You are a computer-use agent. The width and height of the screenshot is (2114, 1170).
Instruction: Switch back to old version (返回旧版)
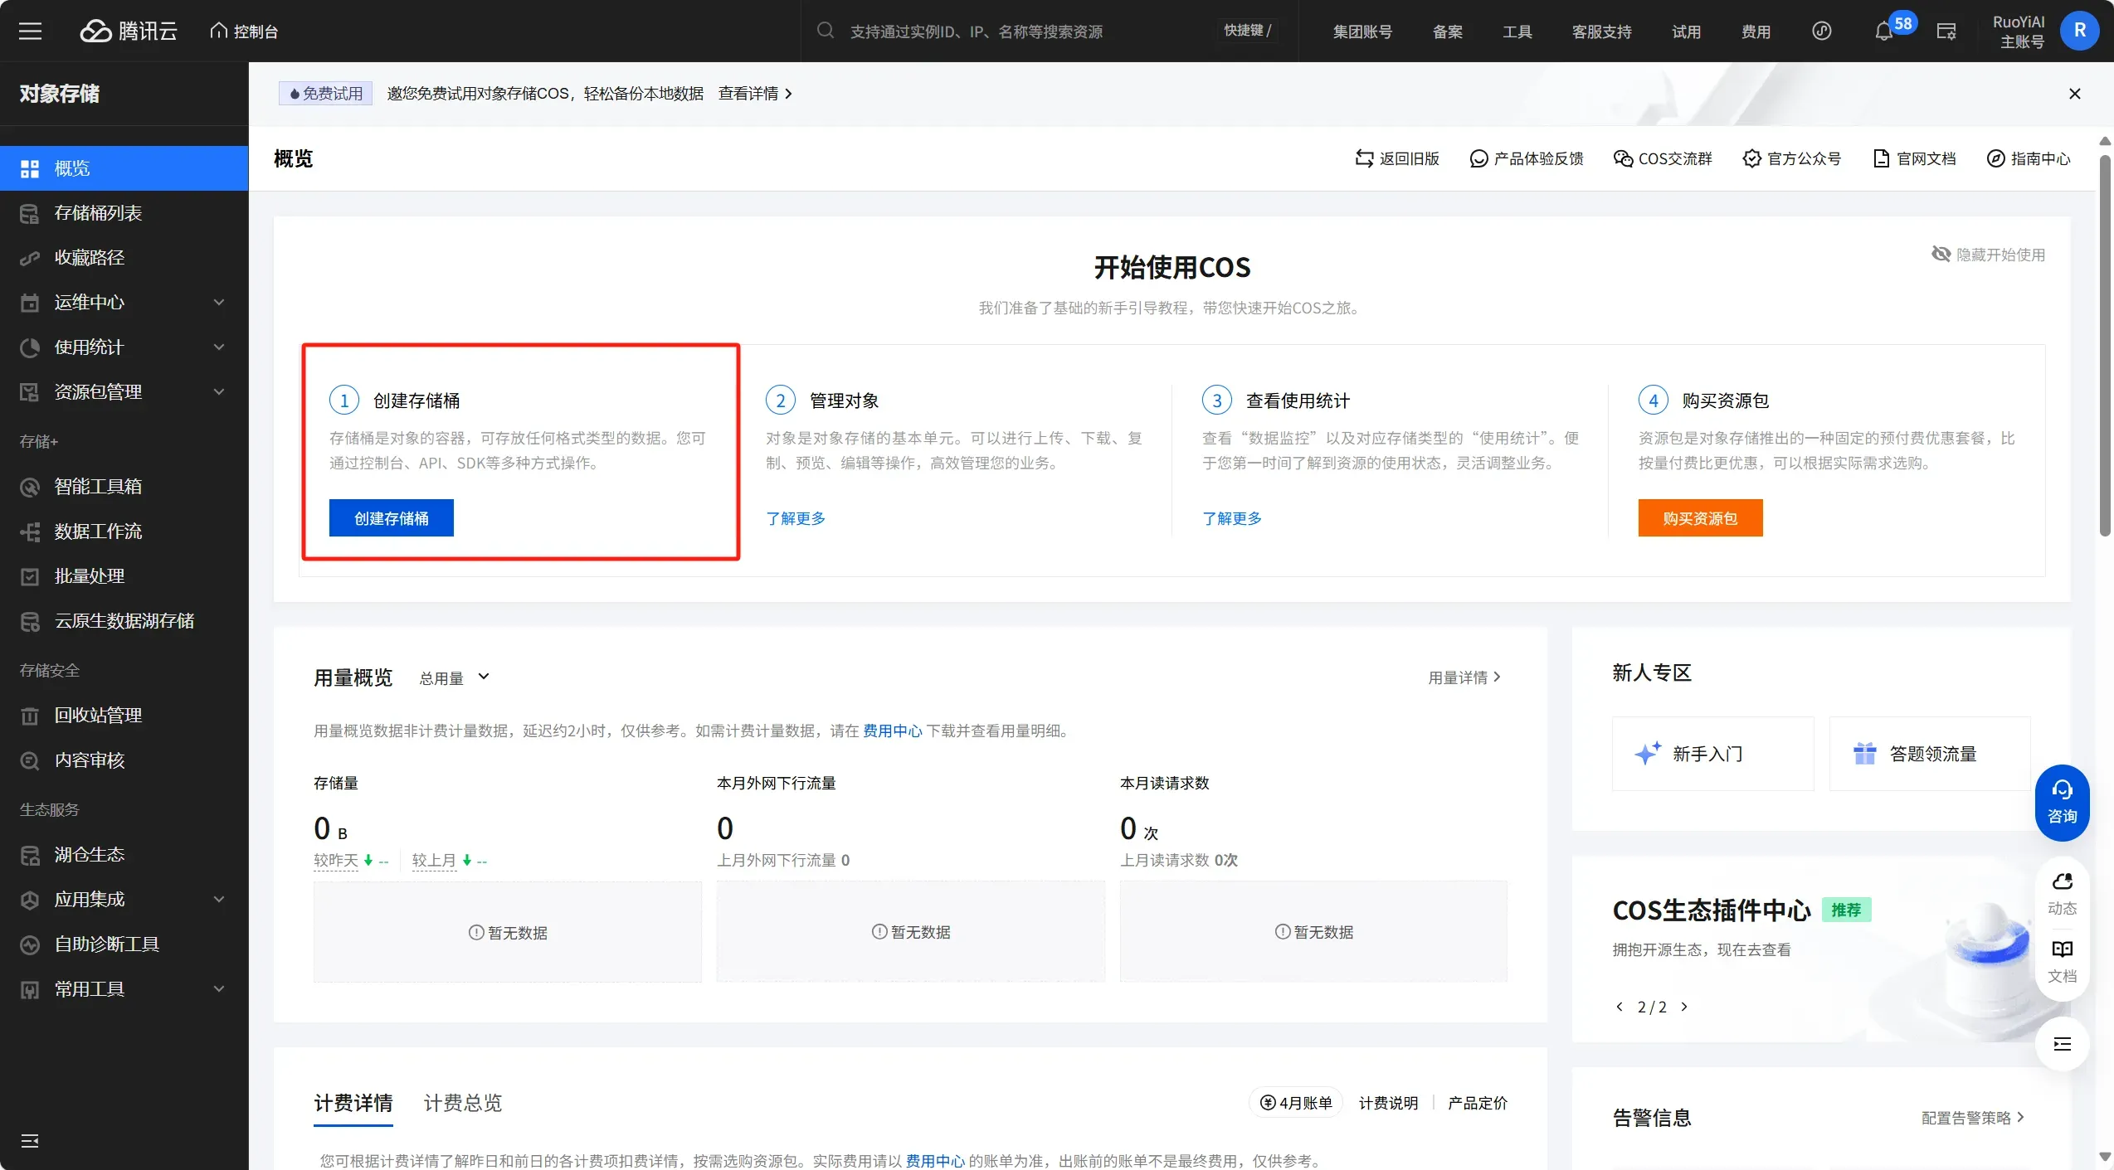[x=1397, y=158]
